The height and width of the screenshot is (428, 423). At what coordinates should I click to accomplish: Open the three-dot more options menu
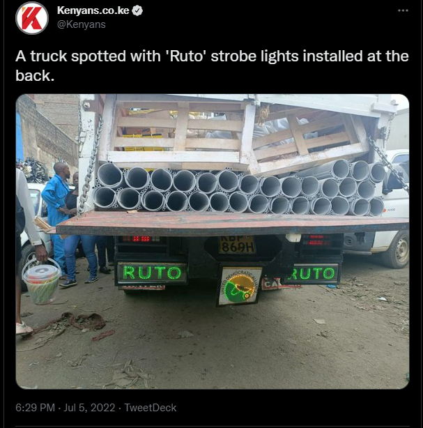point(403,10)
